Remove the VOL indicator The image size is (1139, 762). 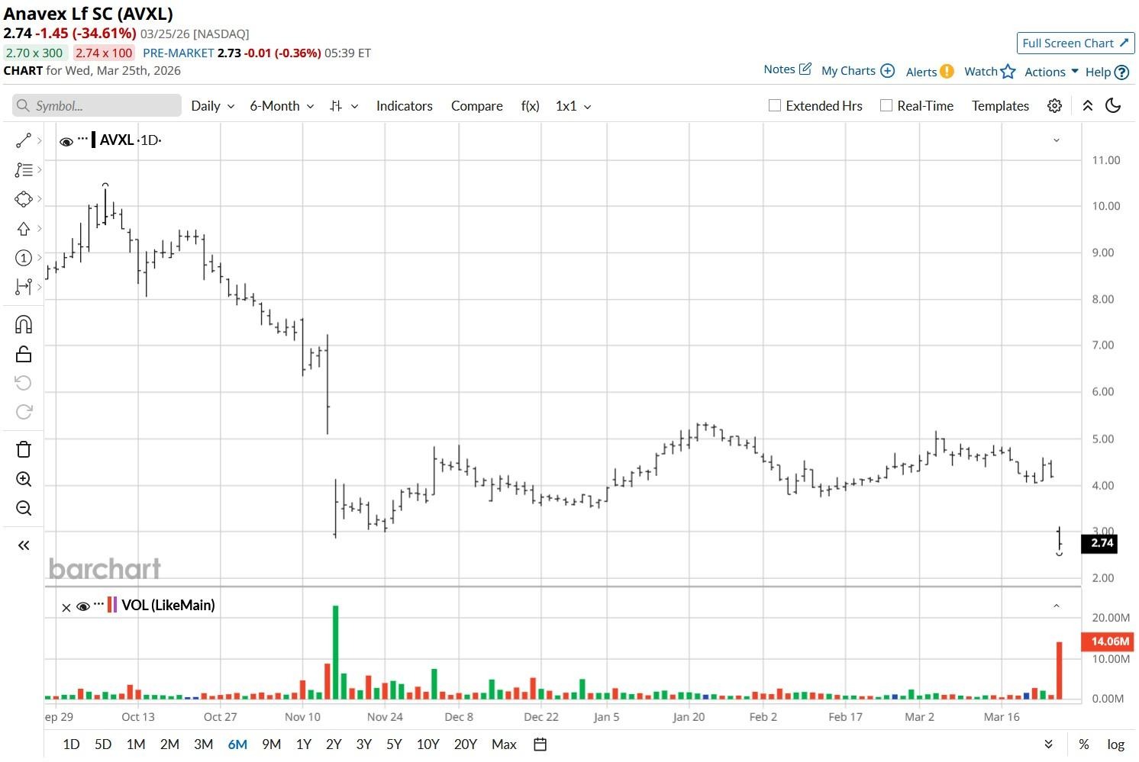click(x=66, y=607)
